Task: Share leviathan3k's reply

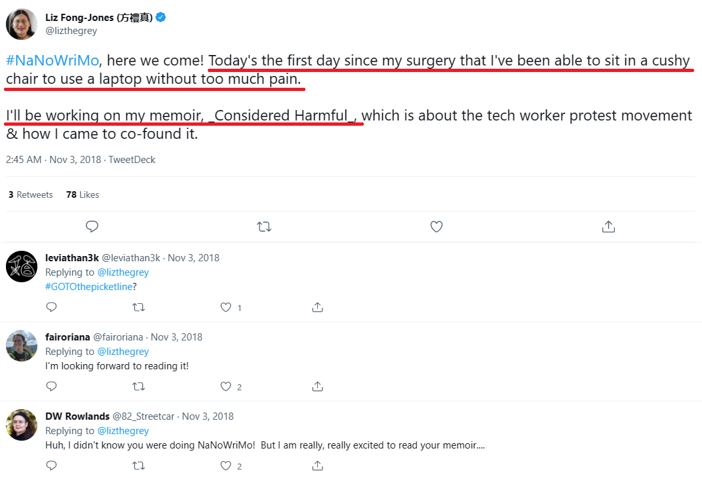Action: [x=317, y=306]
